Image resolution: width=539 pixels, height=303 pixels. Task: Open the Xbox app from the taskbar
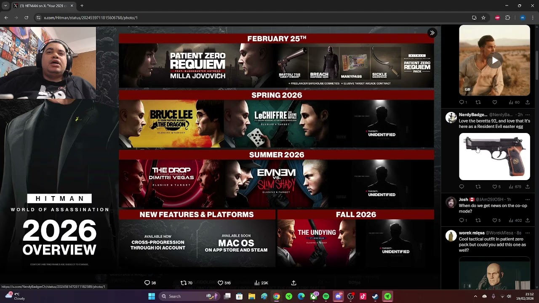pyautogui.click(x=314, y=296)
